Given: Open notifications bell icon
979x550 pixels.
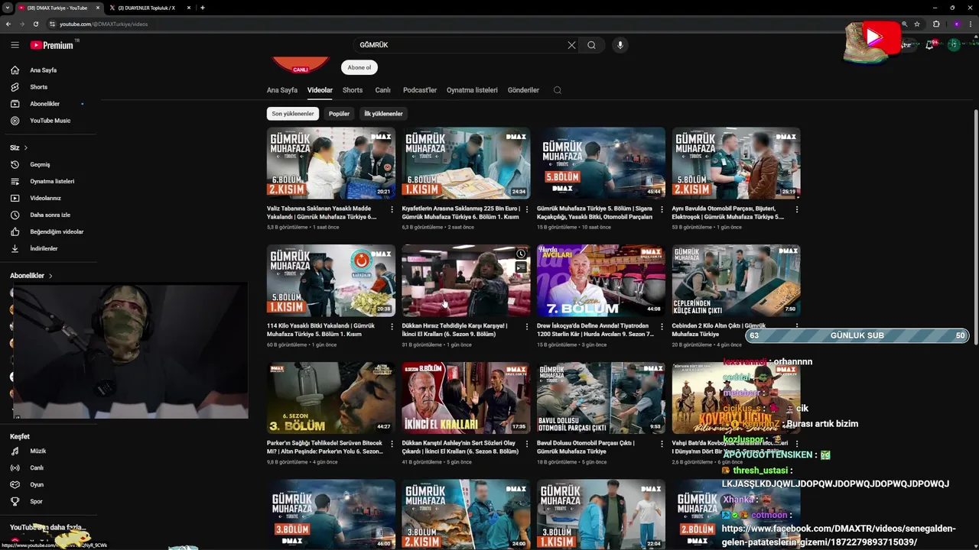Looking at the screenshot, I should click(929, 45).
